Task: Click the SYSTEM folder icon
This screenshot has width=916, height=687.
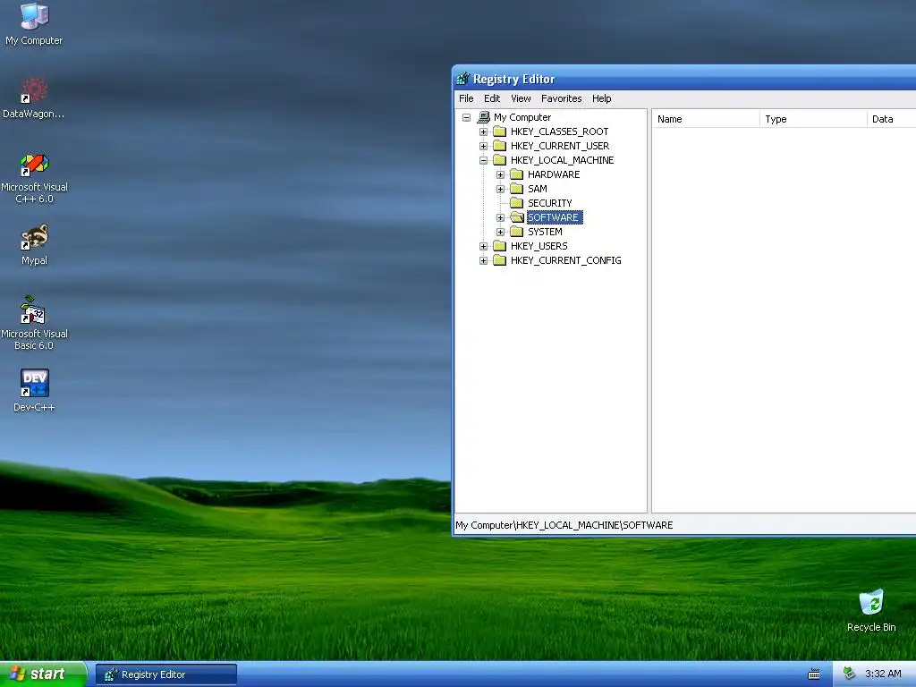Action: tap(516, 232)
